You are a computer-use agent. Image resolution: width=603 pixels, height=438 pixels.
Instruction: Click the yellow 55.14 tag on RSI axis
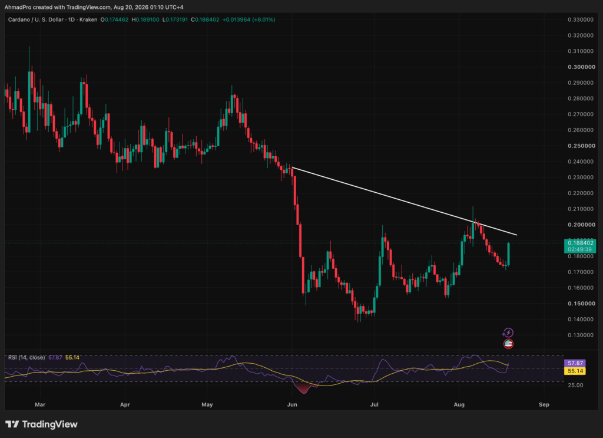click(575, 371)
